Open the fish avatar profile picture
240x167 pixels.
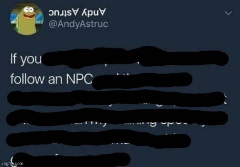[x=27, y=19]
